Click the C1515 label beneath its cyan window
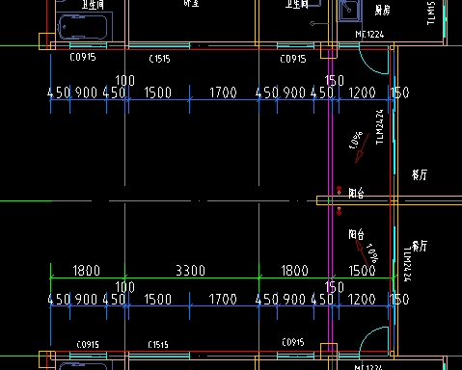 pyautogui.click(x=159, y=59)
